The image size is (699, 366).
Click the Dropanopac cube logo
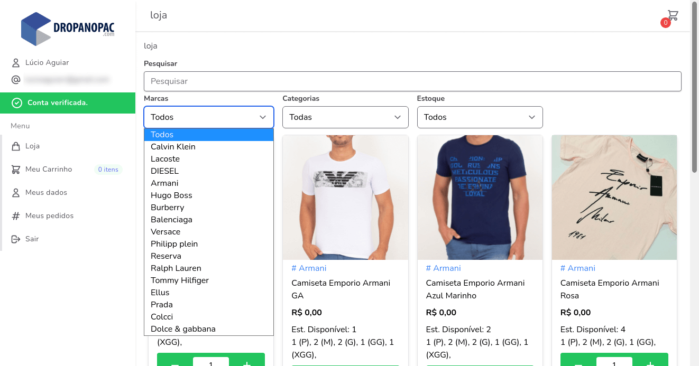pos(36,29)
